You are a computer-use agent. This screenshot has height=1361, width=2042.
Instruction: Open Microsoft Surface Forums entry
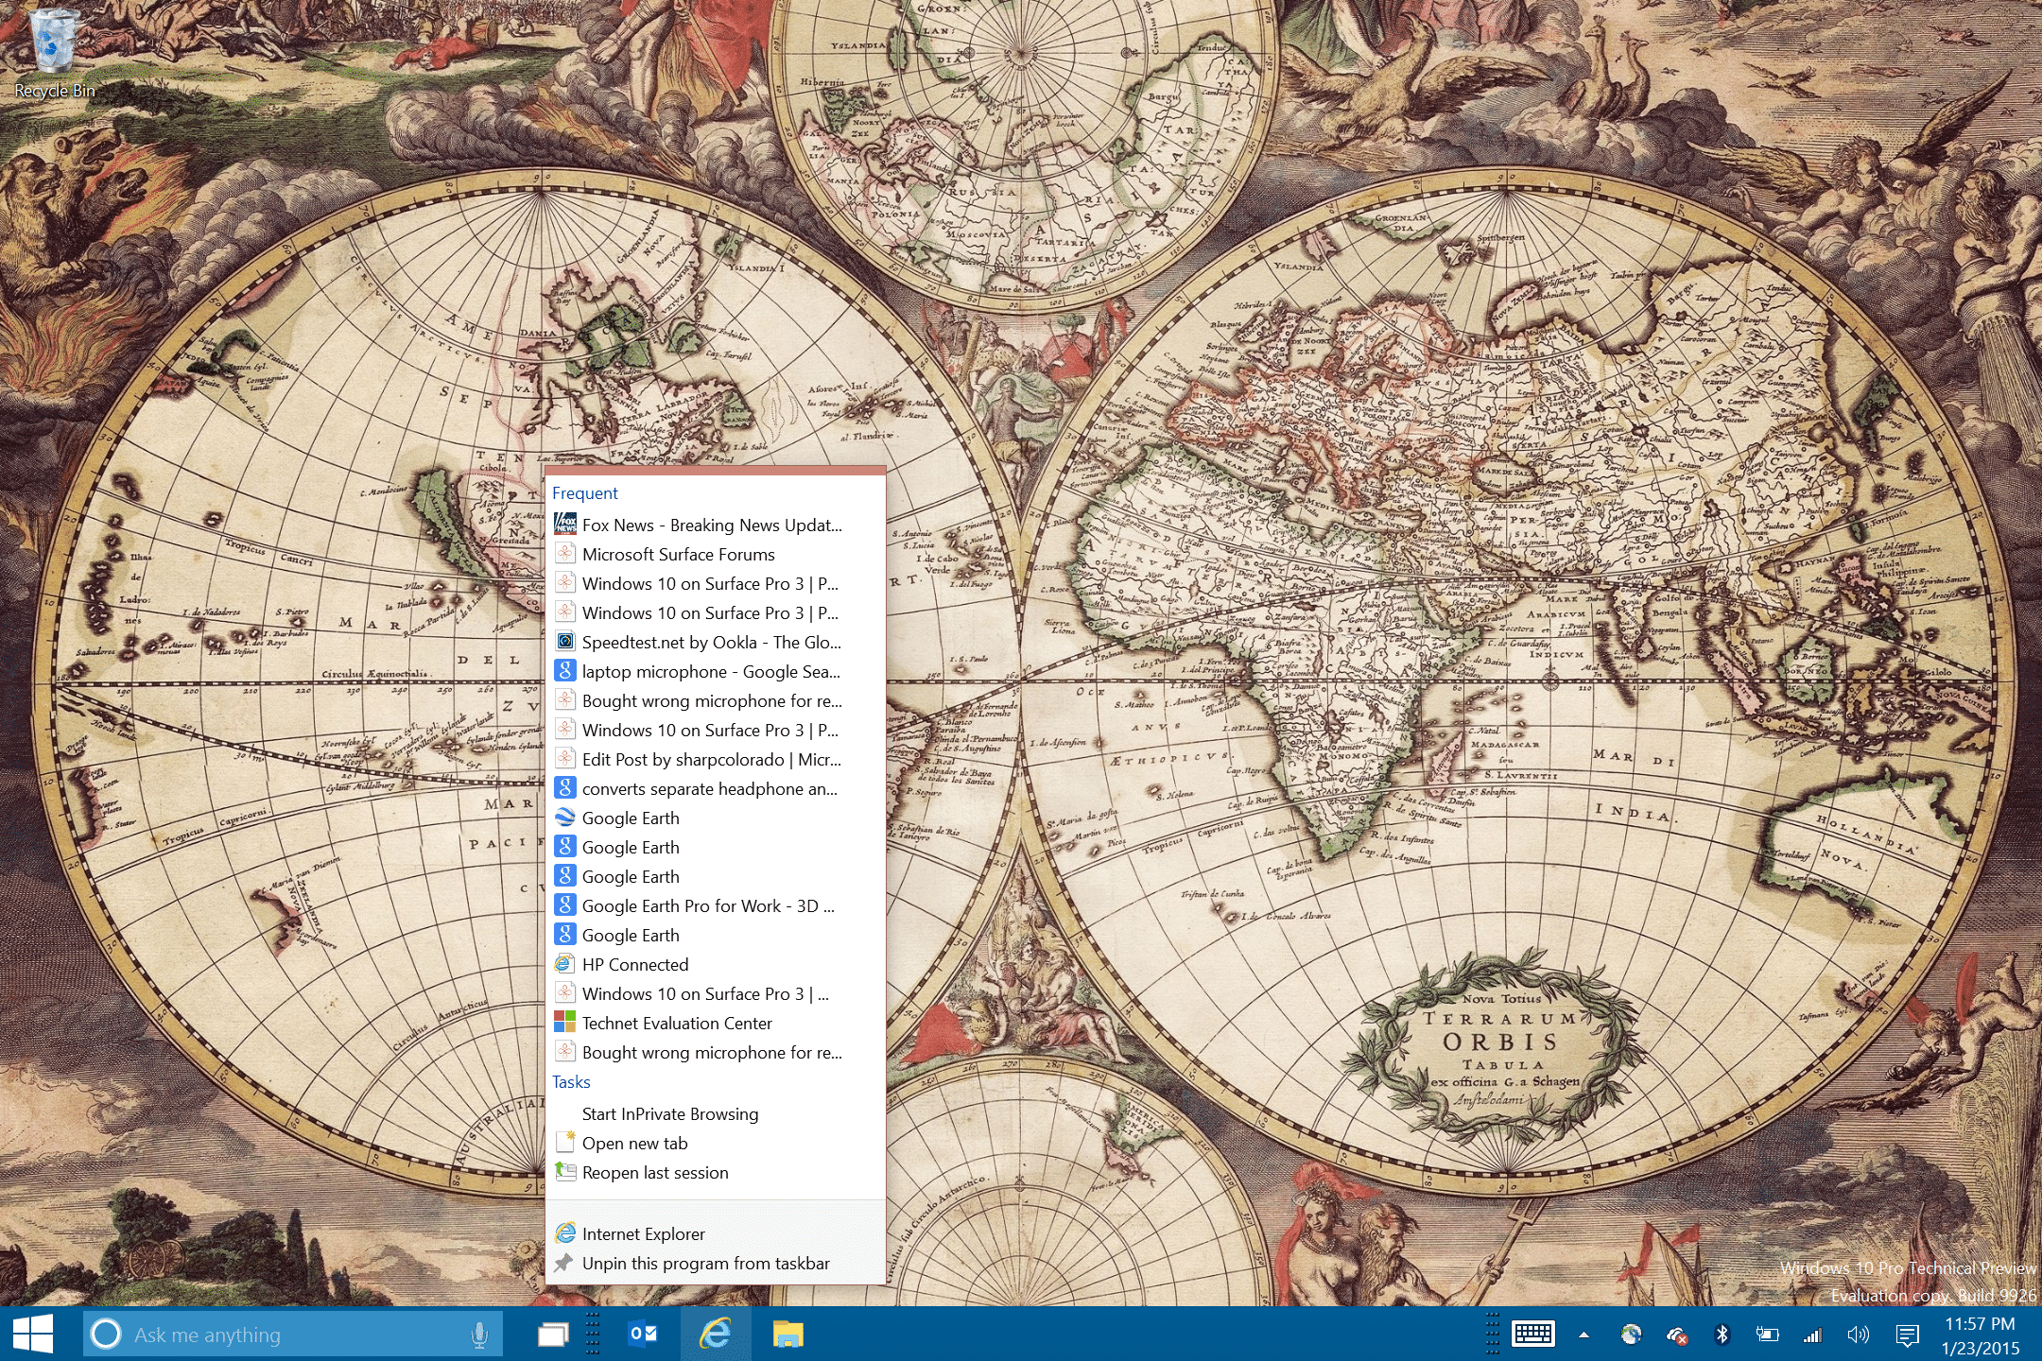pyautogui.click(x=716, y=554)
